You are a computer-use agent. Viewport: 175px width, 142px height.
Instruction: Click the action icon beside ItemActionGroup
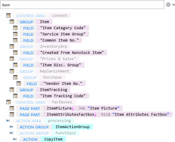click(x=11, y=127)
